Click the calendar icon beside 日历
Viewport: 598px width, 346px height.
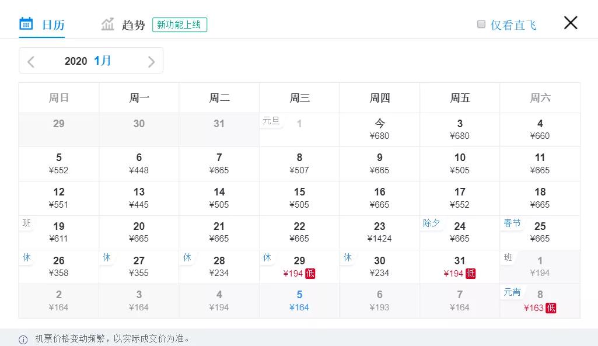[x=26, y=24]
